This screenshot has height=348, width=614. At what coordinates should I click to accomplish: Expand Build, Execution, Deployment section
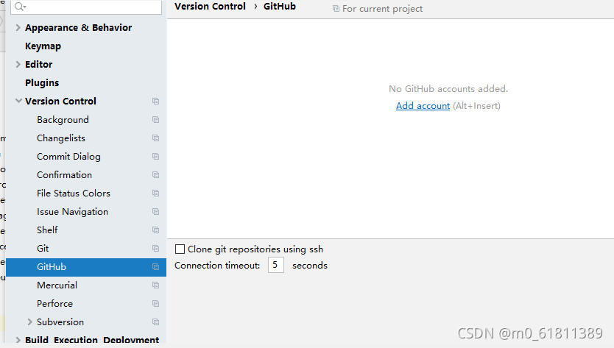point(18,340)
